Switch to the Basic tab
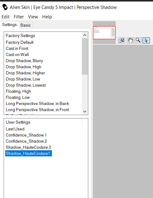153x198 pixels. 26,25
